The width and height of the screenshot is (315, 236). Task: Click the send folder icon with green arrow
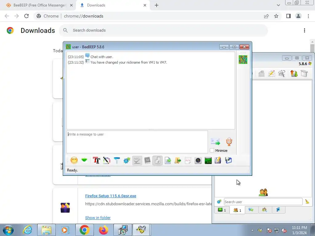coord(177,160)
